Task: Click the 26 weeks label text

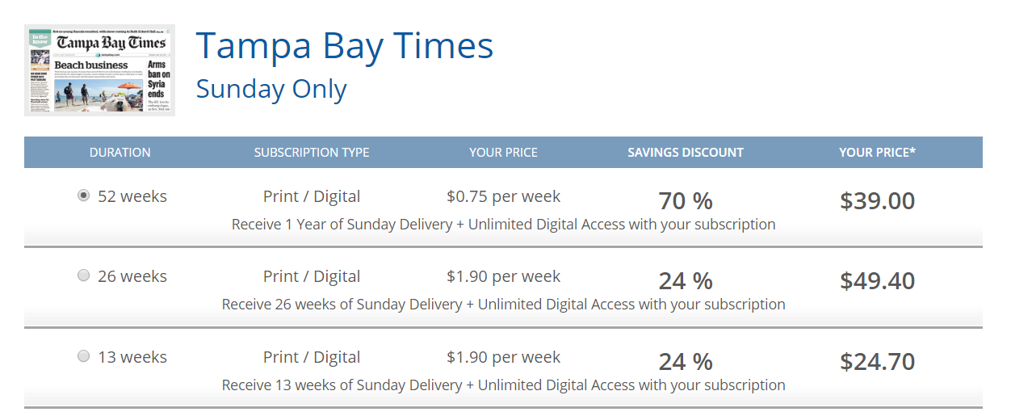Action: pyautogui.click(x=132, y=276)
